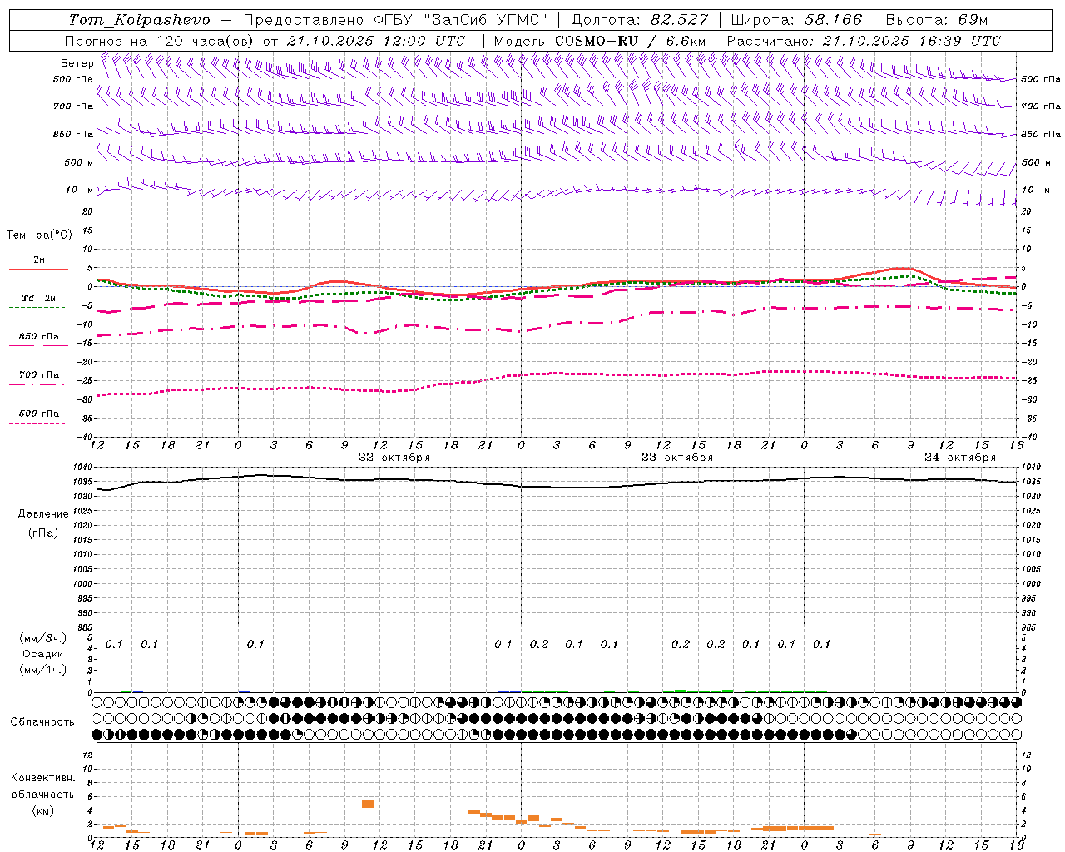Click the '21.10.2025 12:00 UTC' start time
This screenshot has width=1065, height=852.
(x=376, y=41)
